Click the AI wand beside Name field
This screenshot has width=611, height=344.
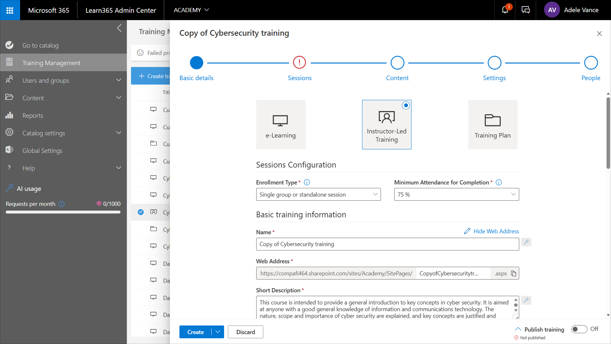(526, 242)
